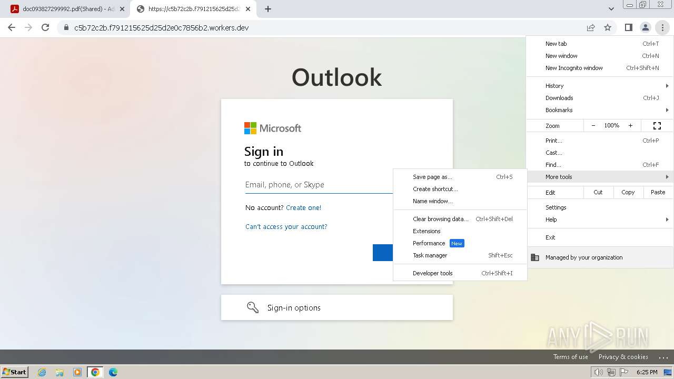Increase zoom with plus button
The height and width of the screenshot is (379, 674).
click(x=630, y=126)
